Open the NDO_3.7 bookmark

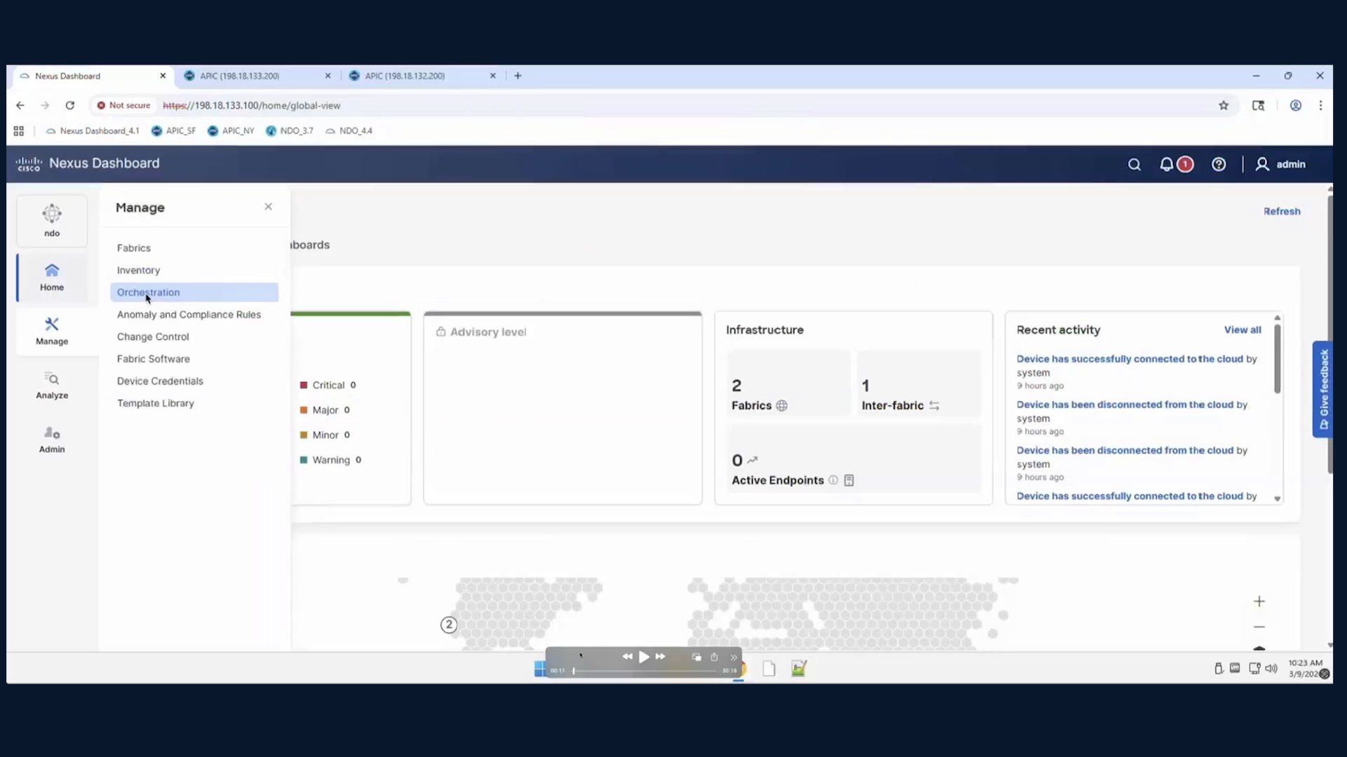coord(290,131)
